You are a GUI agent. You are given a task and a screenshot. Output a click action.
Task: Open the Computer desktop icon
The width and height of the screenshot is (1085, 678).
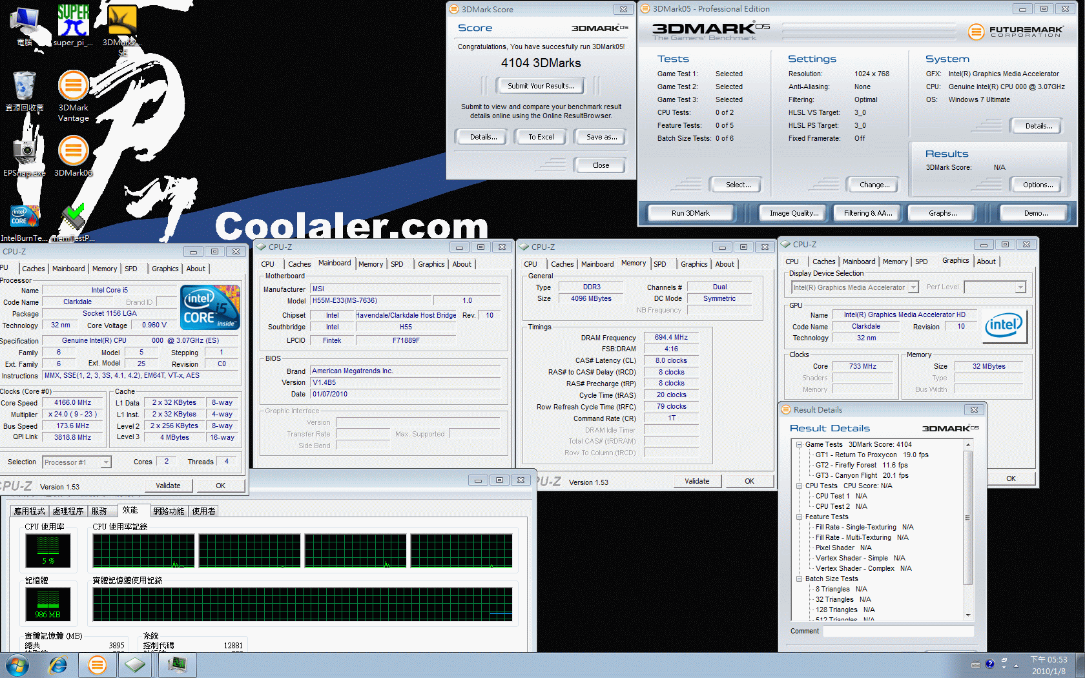[25, 26]
